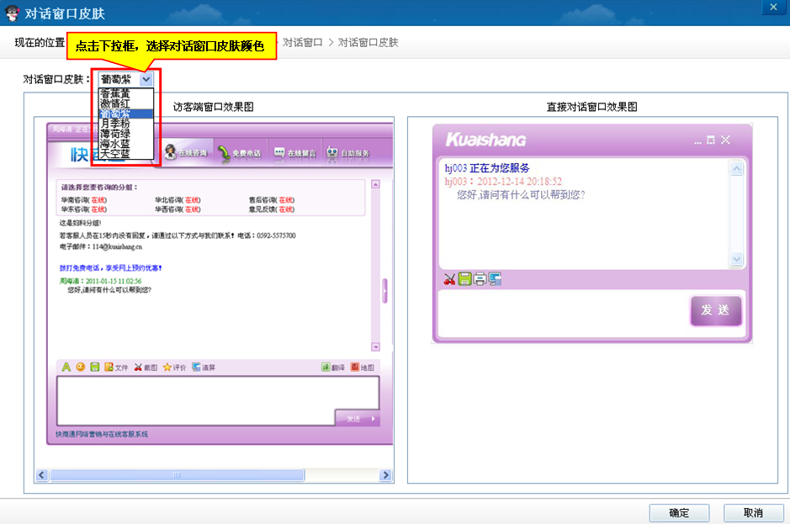
Task: Click the green save icon in direct chat preview
Action: (464, 279)
